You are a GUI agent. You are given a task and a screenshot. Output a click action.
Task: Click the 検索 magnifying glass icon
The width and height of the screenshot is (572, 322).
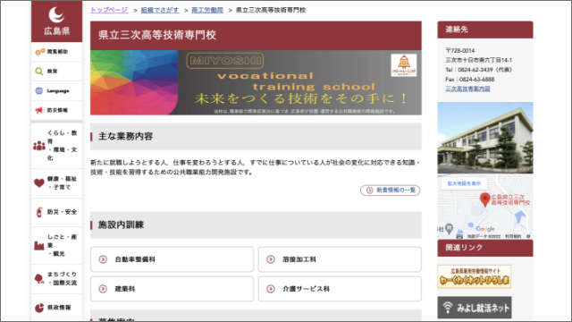(x=39, y=72)
